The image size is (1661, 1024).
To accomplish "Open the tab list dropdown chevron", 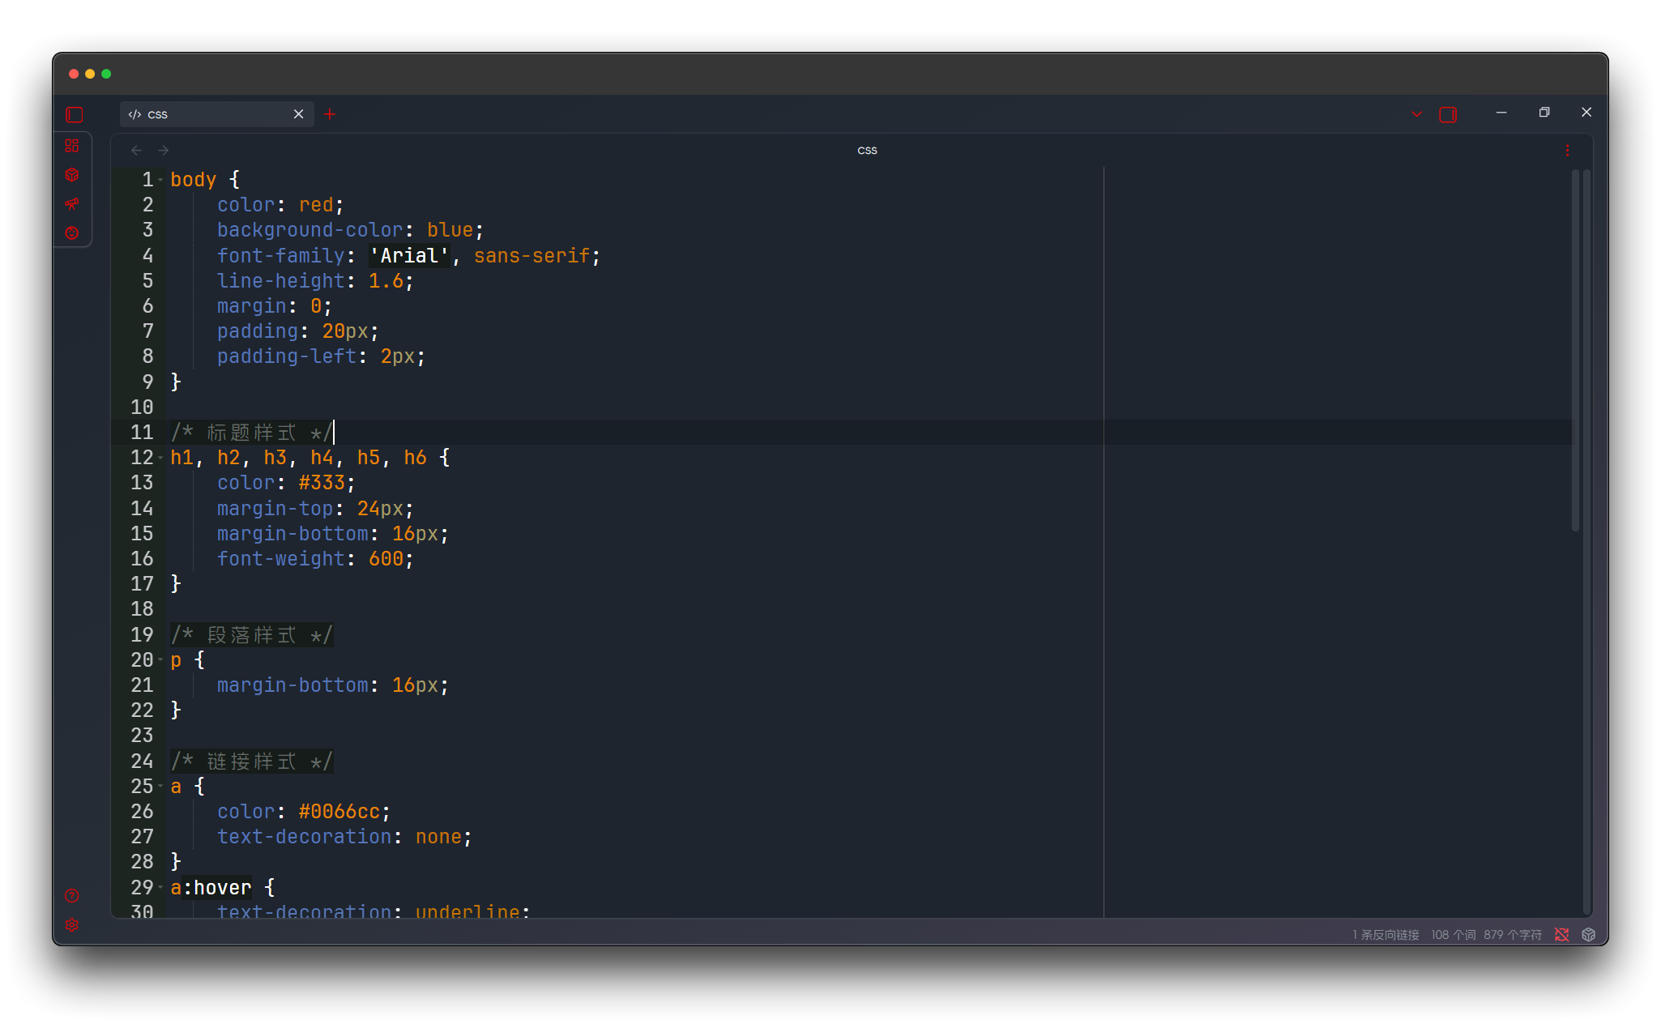I will (1417, 114).
